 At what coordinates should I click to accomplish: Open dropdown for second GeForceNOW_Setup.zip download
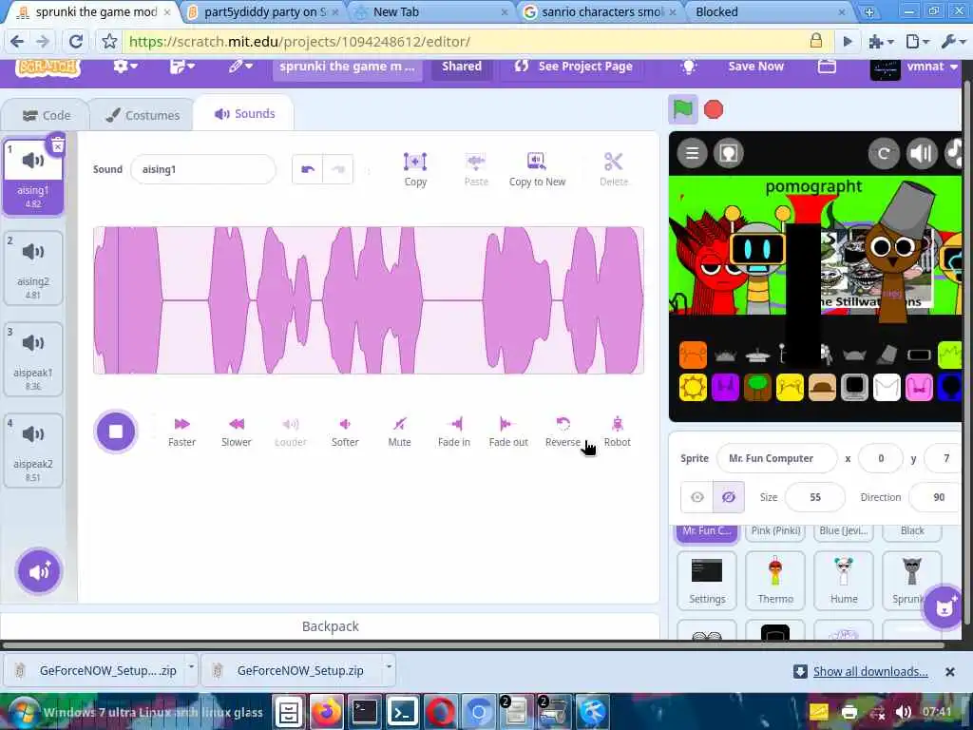point(389,666)
